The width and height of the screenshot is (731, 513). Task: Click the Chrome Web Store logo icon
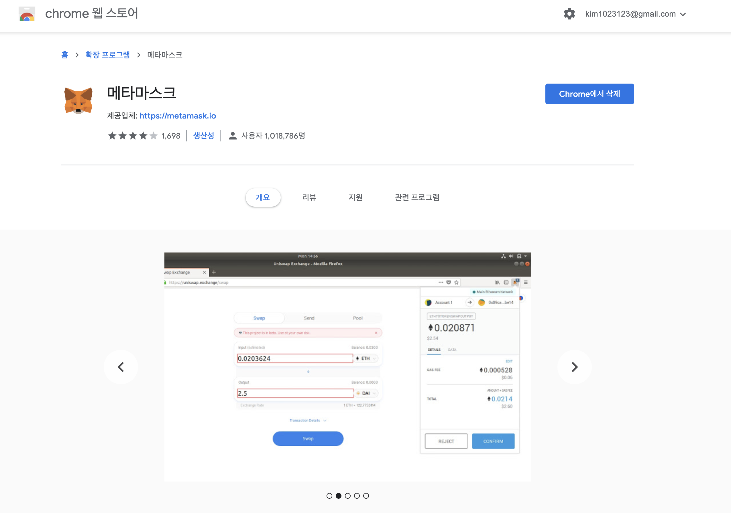[27, 14]
